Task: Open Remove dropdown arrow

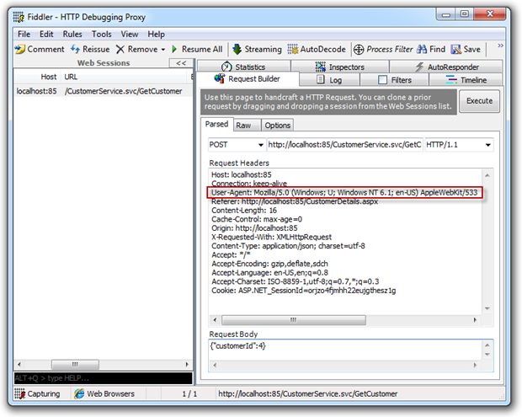Action: point(163,50)
